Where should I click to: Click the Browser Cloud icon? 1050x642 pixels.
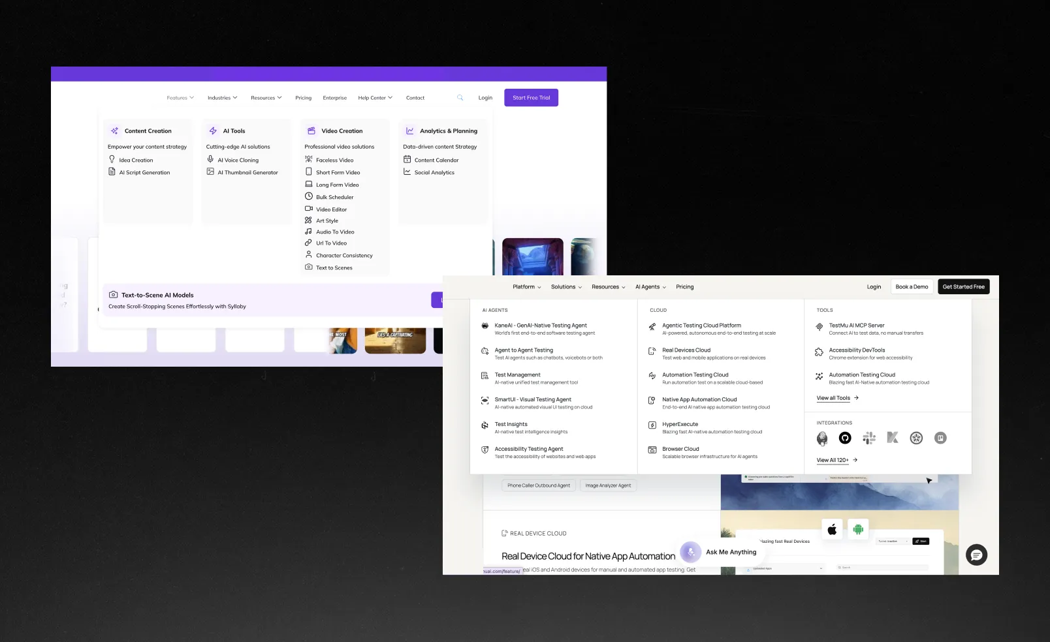point(652,450)
